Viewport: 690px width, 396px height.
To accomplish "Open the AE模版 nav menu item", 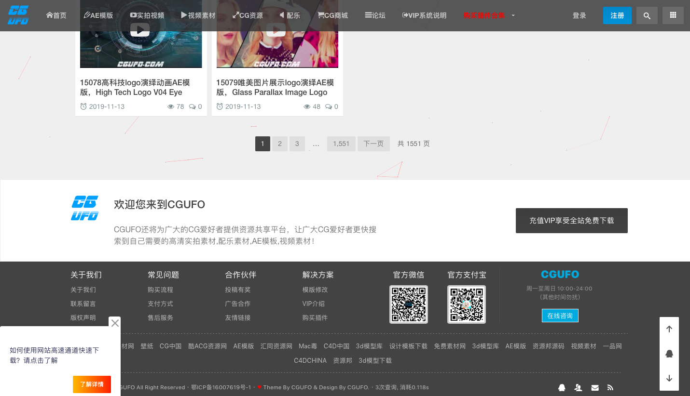I will (x=98, y=15).
